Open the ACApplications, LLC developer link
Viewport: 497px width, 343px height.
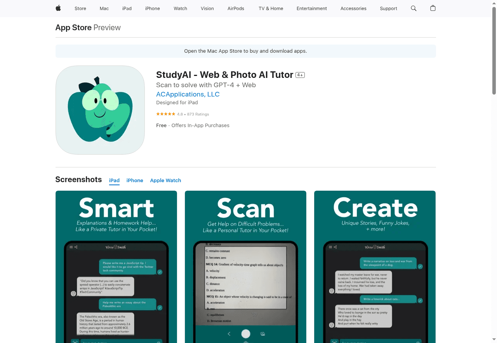click(x=188, y=94)
